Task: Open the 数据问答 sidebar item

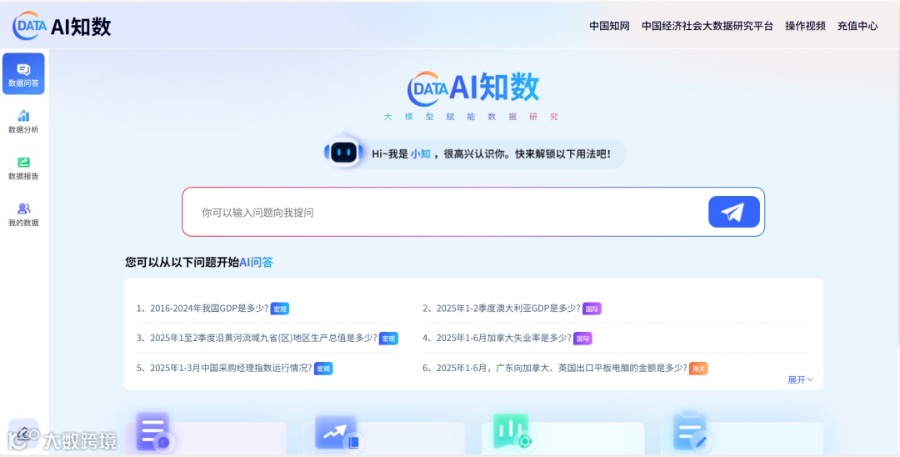Action: click(x=23, y=74)
